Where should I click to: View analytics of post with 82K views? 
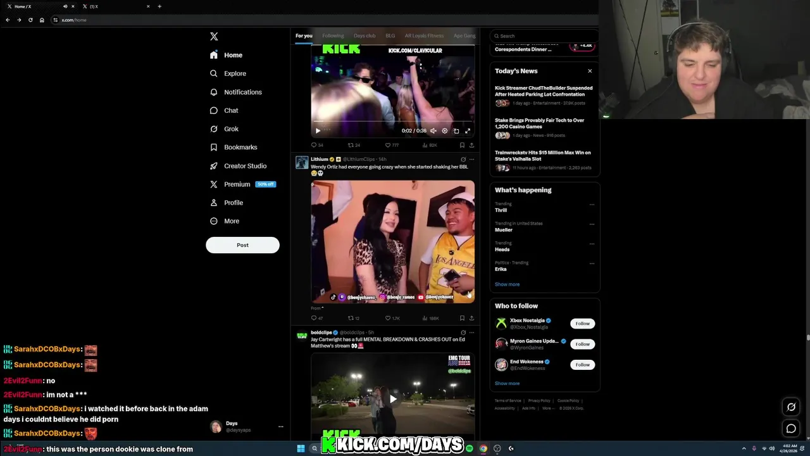point(429,145)
